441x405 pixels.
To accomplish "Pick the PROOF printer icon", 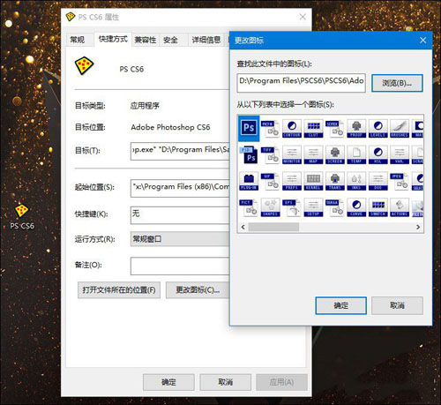I will [x=356, y=129].
